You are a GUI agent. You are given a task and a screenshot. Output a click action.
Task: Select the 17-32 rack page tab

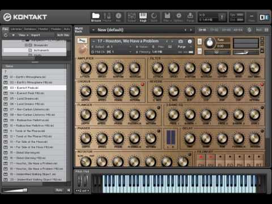[214, 30]
